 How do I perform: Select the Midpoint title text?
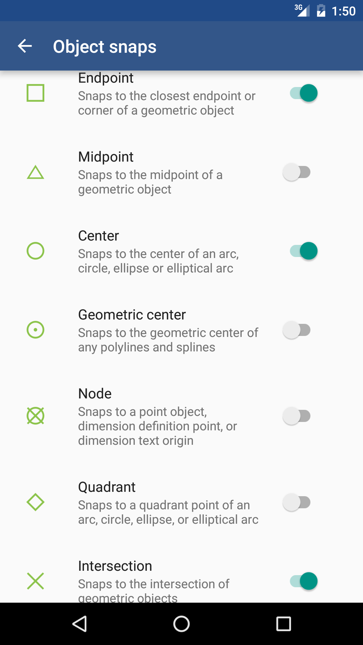(106, 157)
